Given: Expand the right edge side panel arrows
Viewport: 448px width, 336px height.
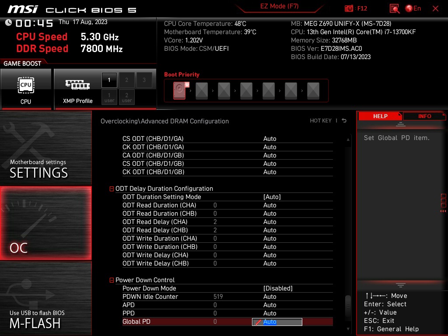Looking at the screenshot, I should point(443,211).
